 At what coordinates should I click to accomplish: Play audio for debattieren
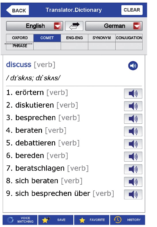(133, 144)
